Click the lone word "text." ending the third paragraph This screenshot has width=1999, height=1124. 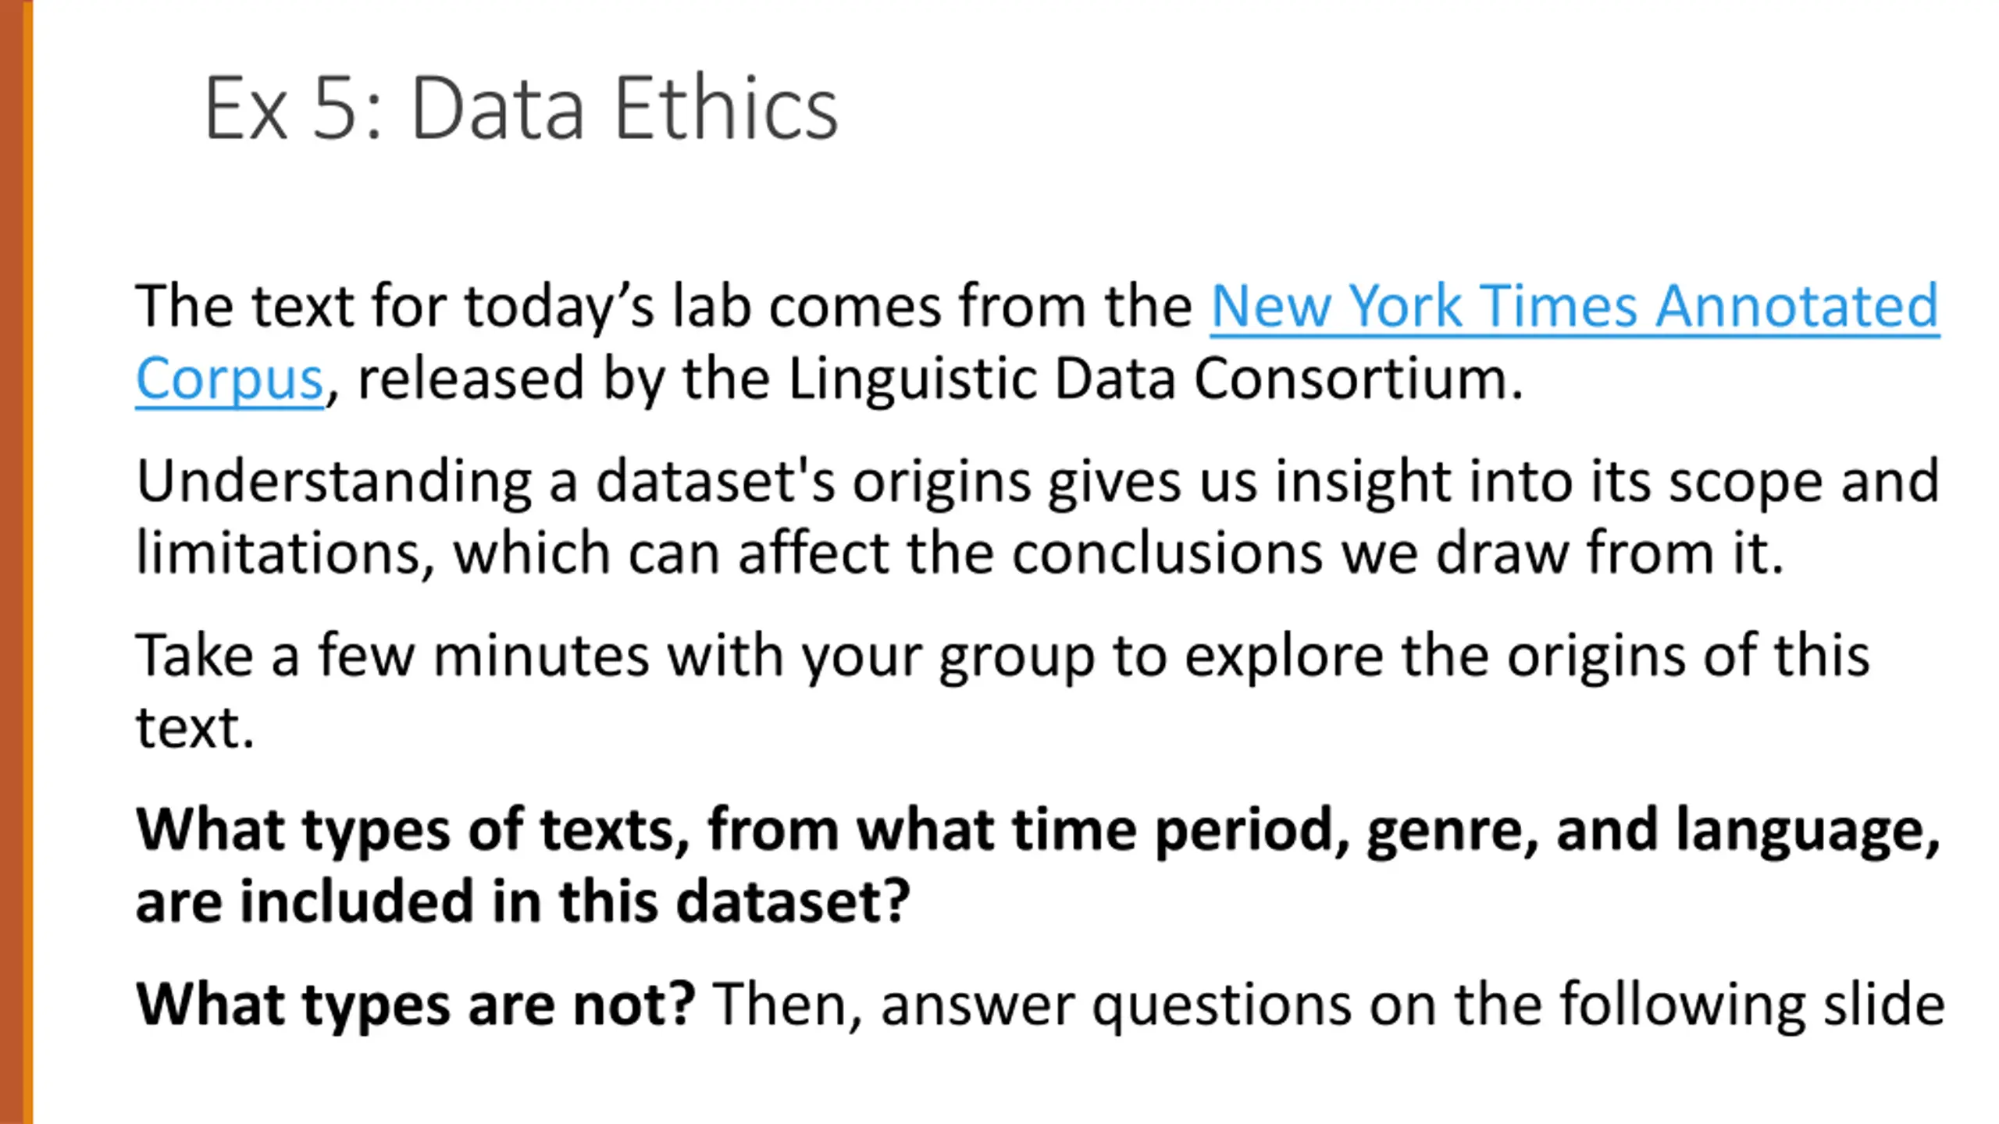[x=194, y=727]
